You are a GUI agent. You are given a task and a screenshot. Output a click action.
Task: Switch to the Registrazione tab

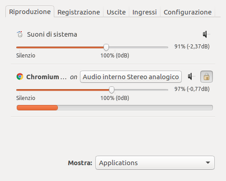point(79,12)
